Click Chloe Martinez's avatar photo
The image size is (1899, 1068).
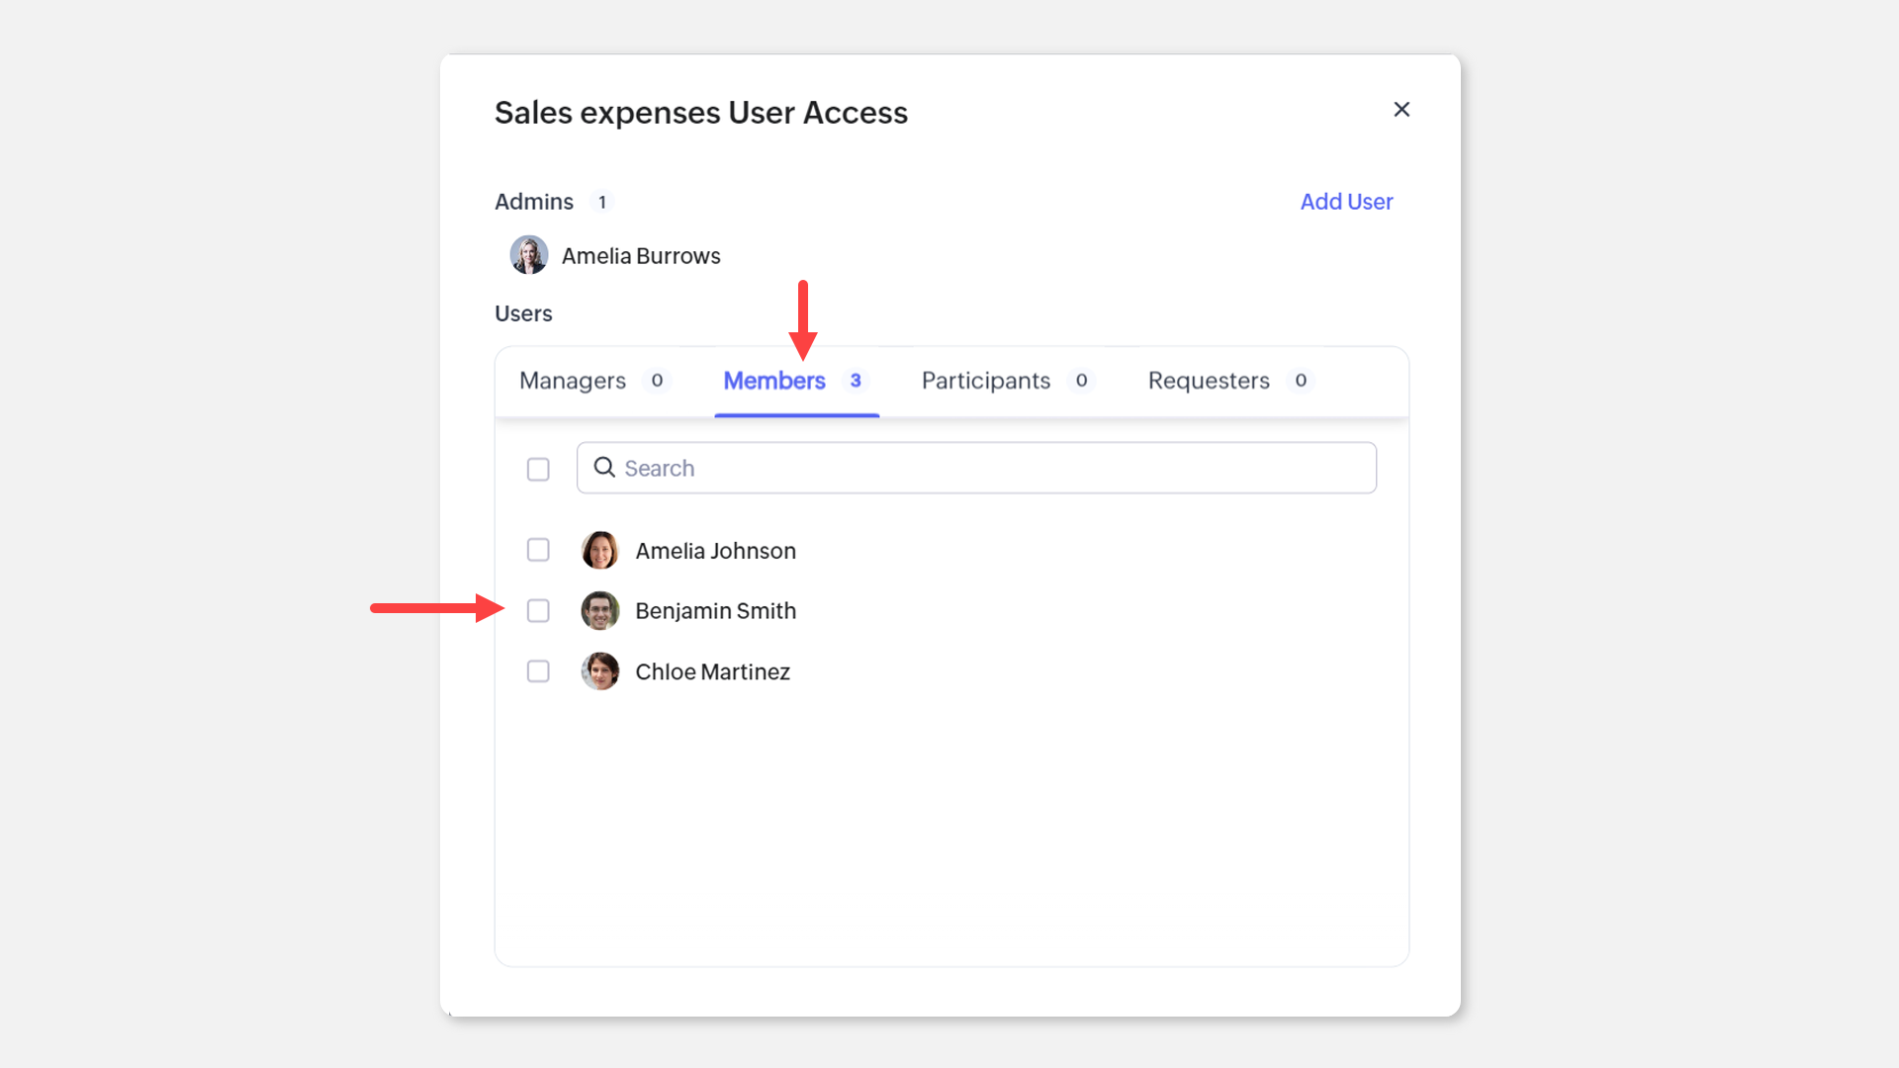click(x=600, y=671)
